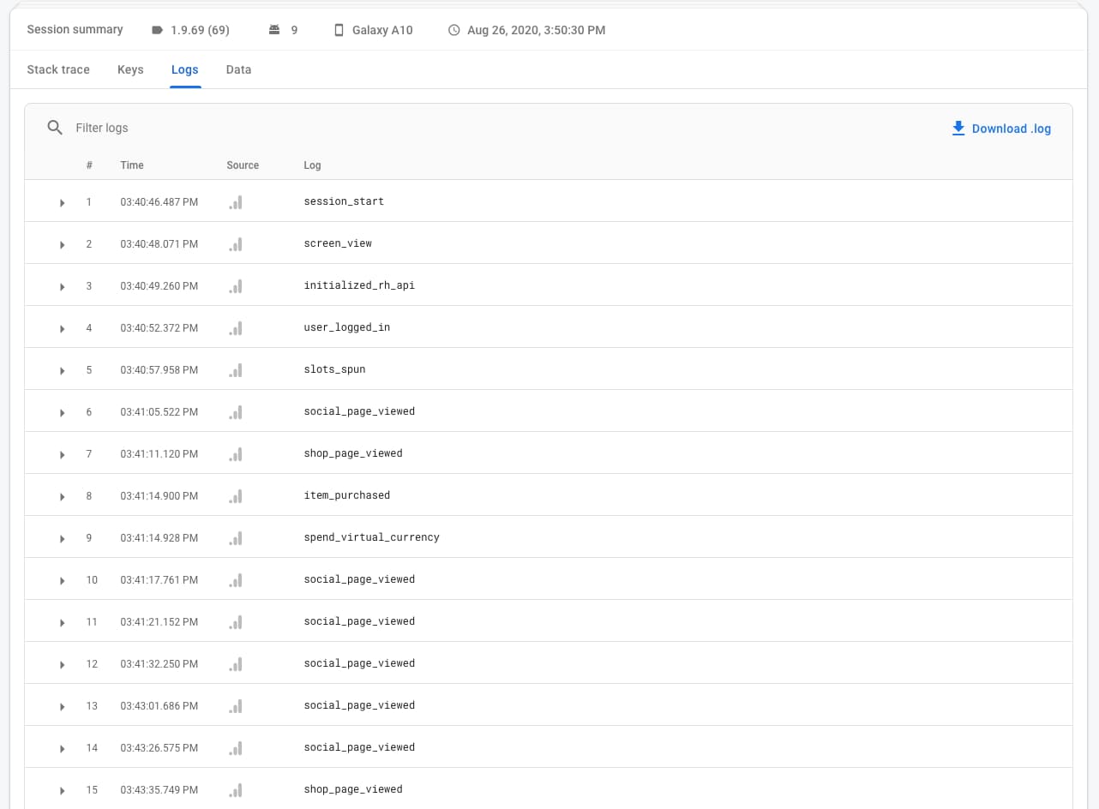Click the Galaxy A10 device label
The image size is (1099, 809).
(x=382, y=30)
